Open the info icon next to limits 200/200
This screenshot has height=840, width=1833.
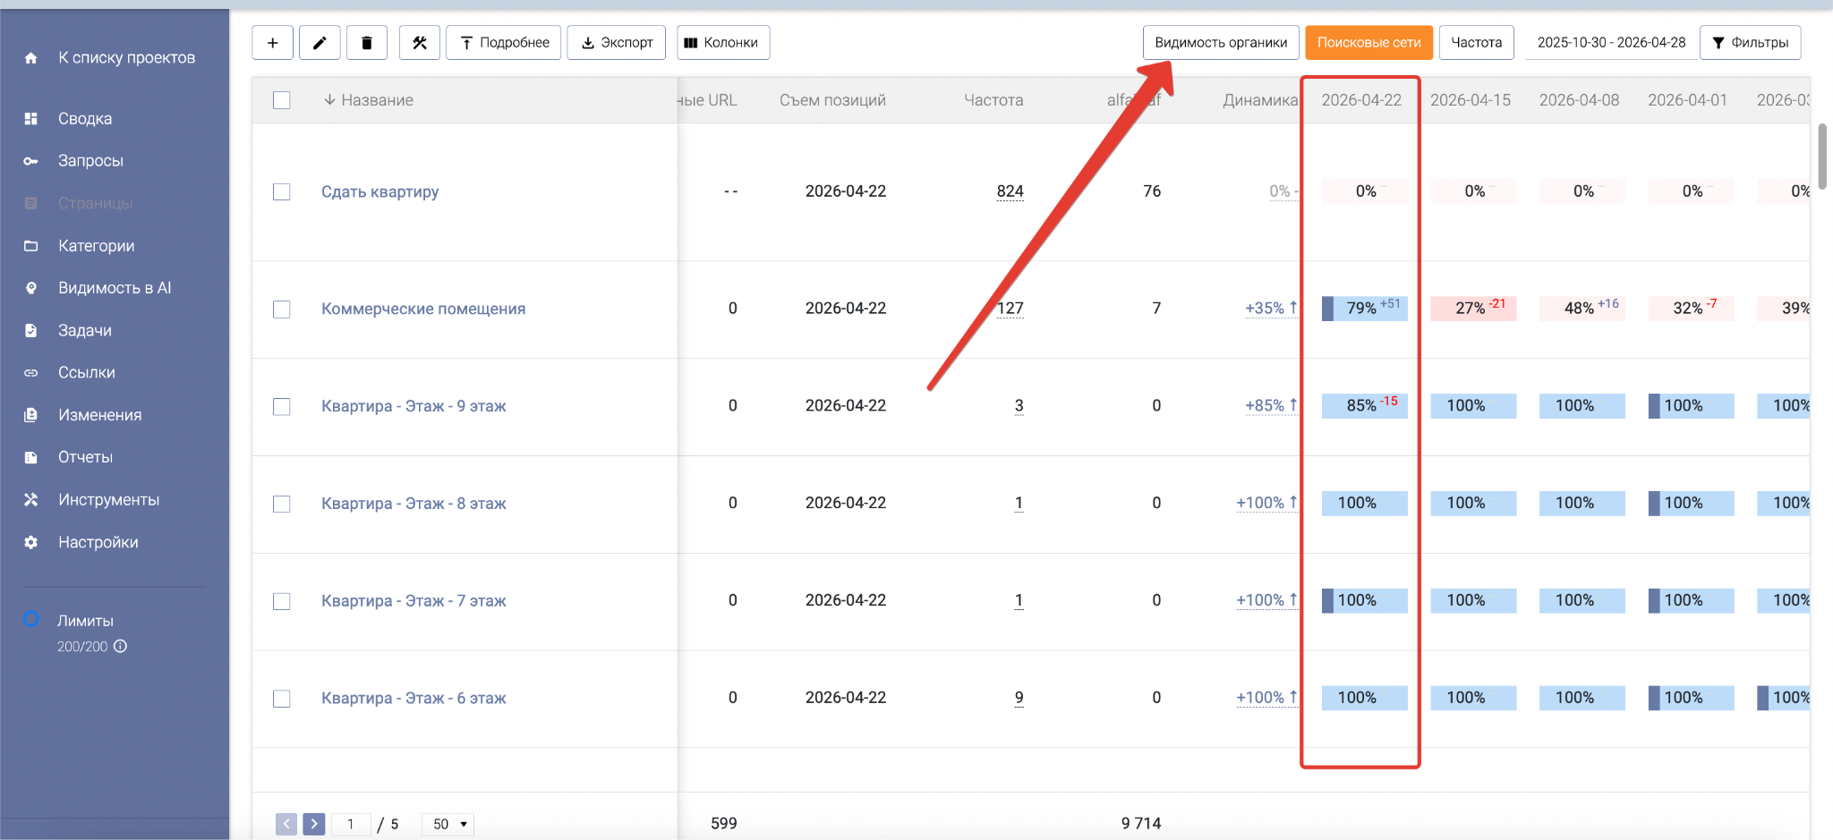(x=121, y=646)
